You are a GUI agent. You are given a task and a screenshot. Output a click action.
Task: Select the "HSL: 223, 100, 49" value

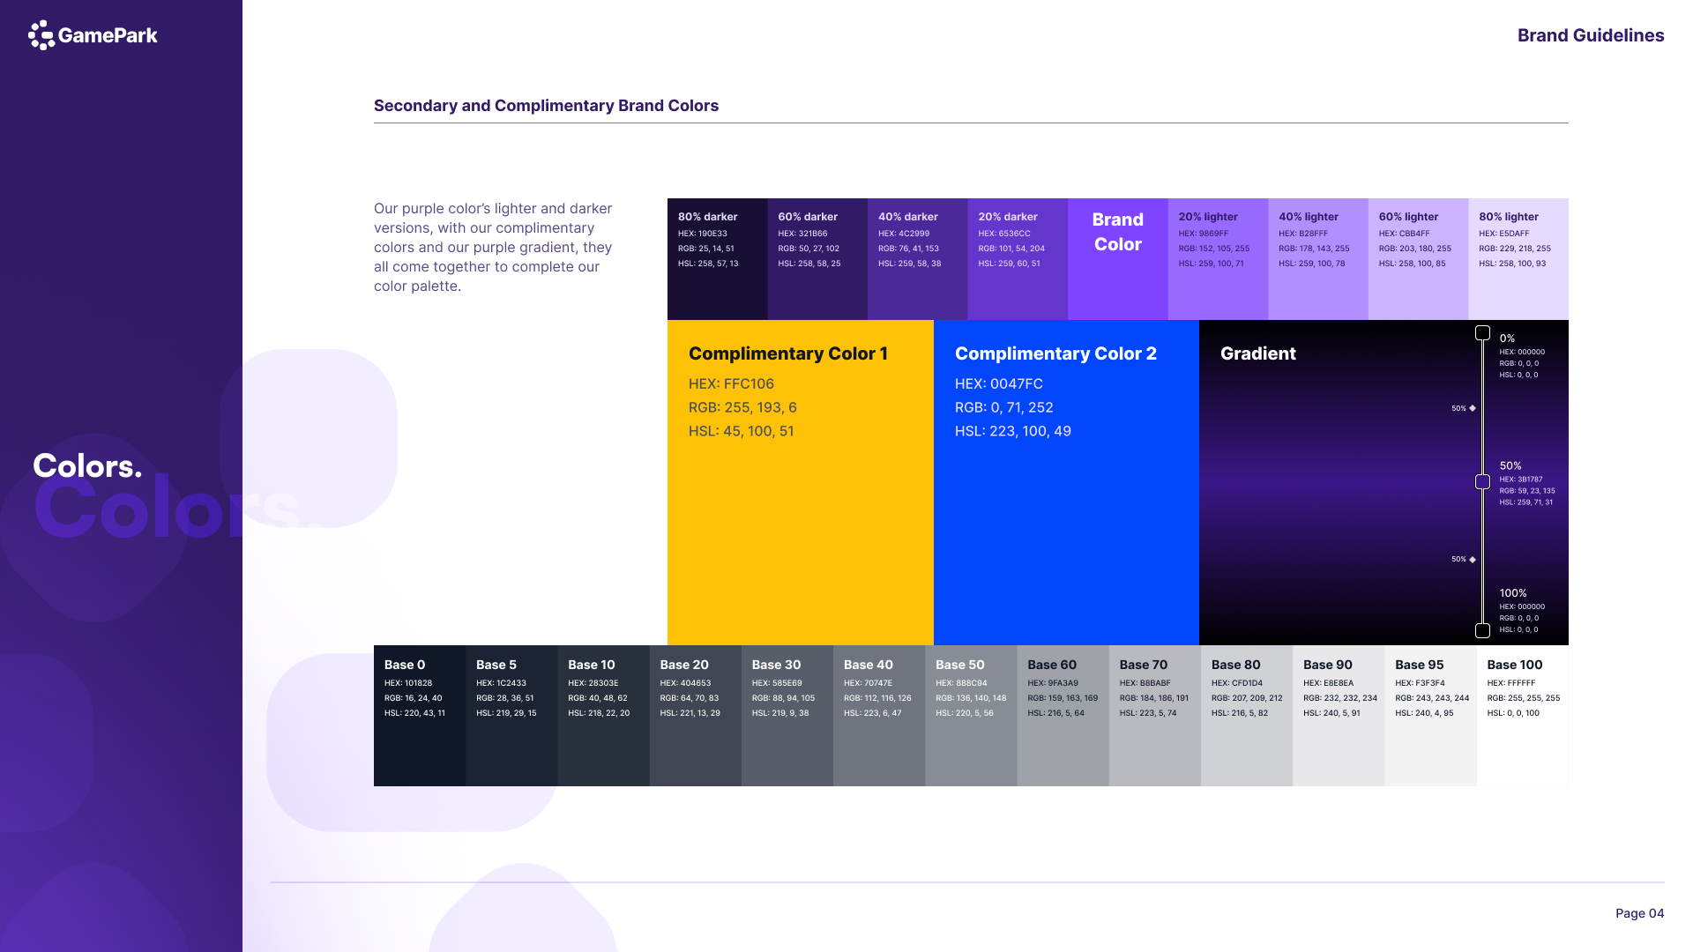click(x=1013, y=431)
